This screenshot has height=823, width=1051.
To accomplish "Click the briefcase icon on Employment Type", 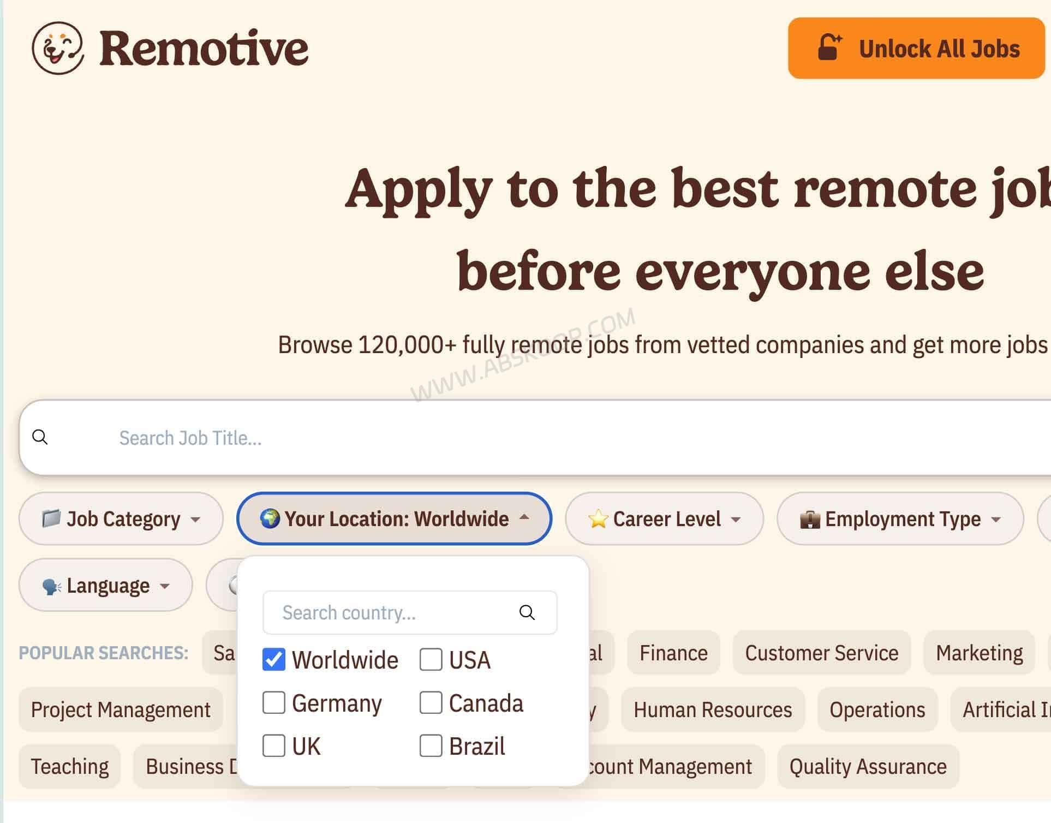I will 810,519.
